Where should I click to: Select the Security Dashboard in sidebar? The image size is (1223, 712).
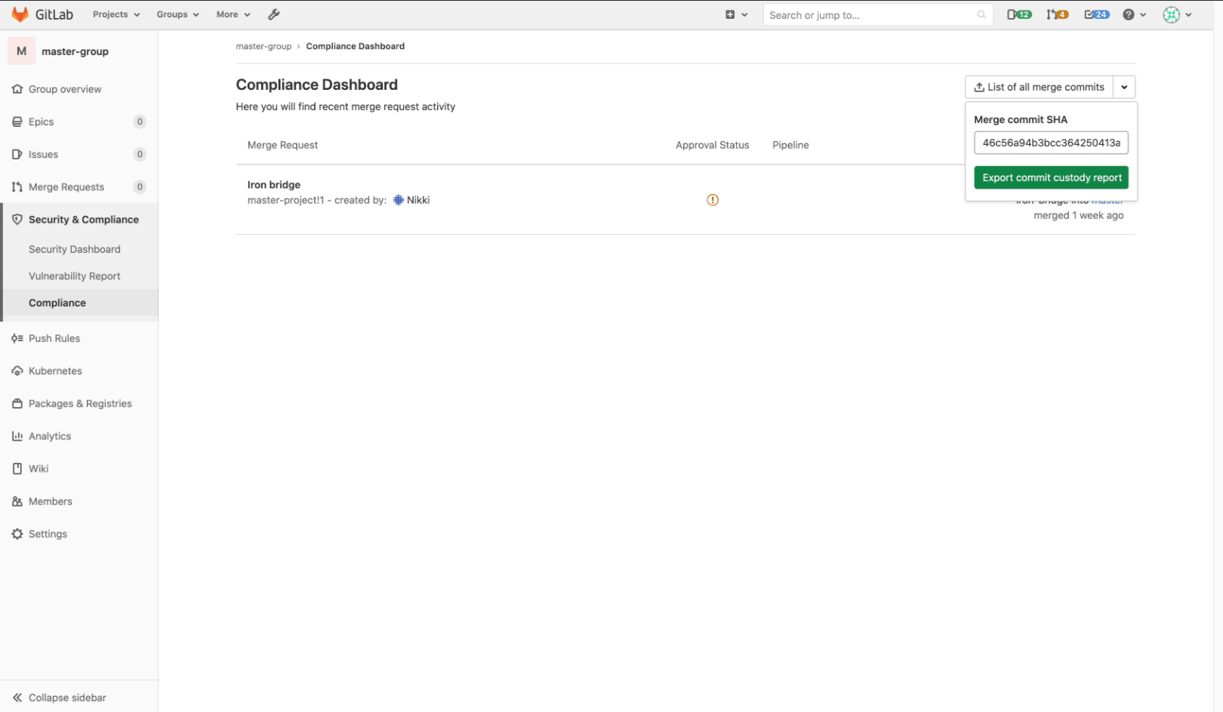point(74,248)
